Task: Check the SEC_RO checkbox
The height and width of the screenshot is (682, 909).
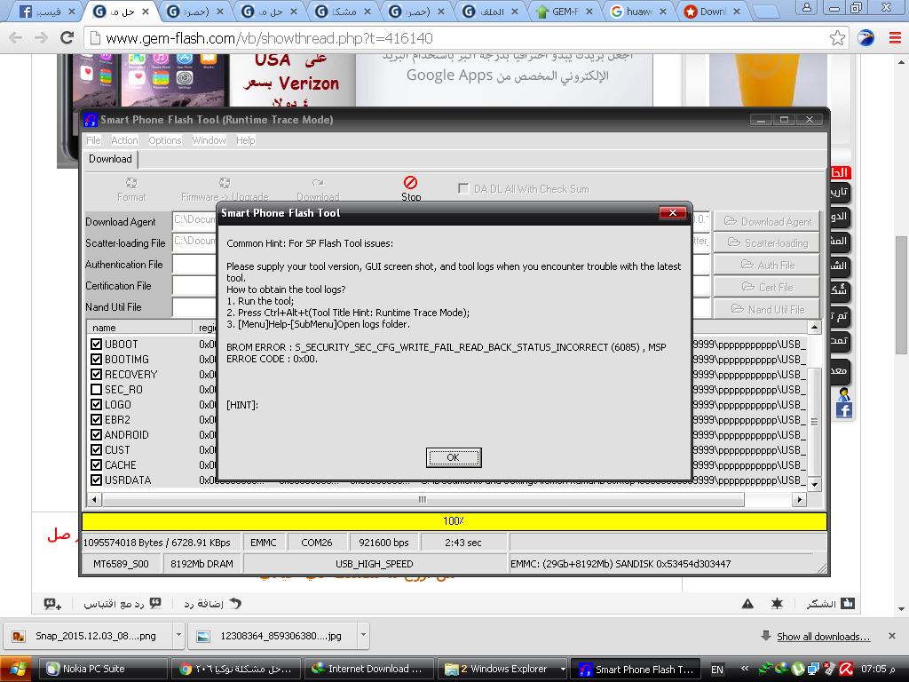Action: click(96, 389)
